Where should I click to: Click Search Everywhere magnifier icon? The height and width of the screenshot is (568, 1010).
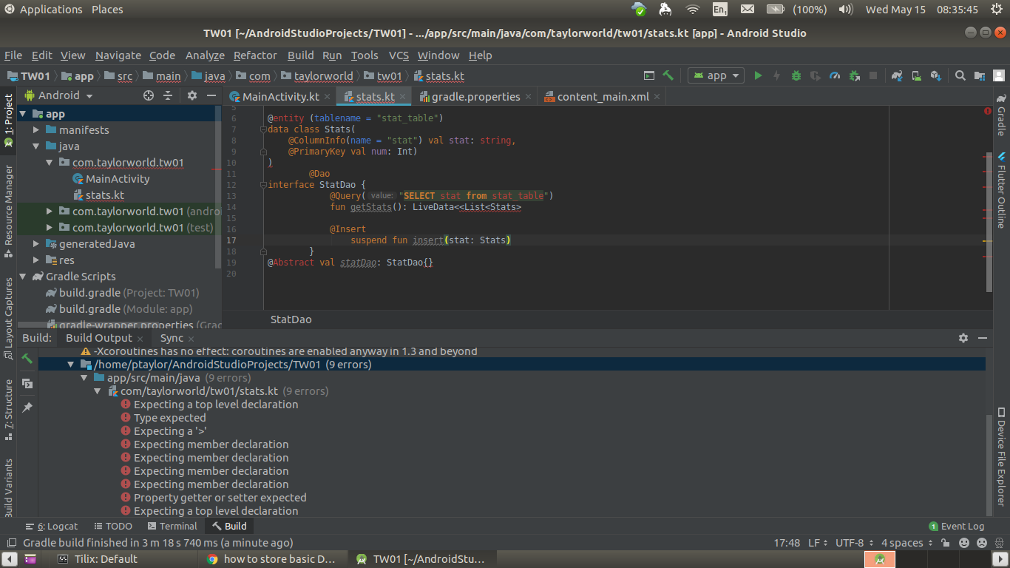960,75
